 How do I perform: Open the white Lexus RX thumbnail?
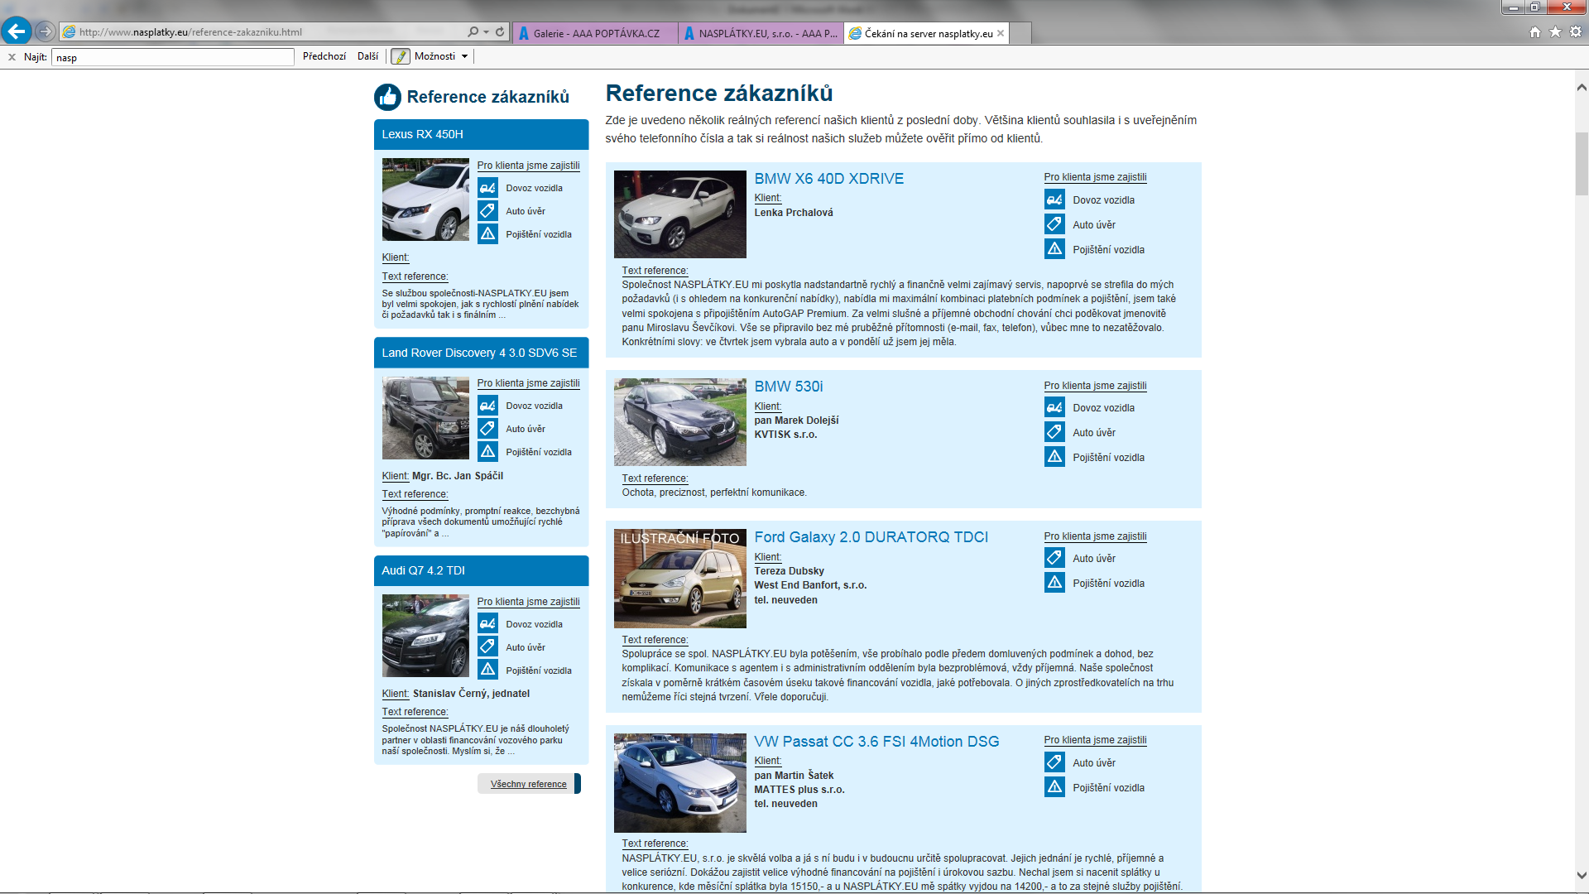point(425,199)
